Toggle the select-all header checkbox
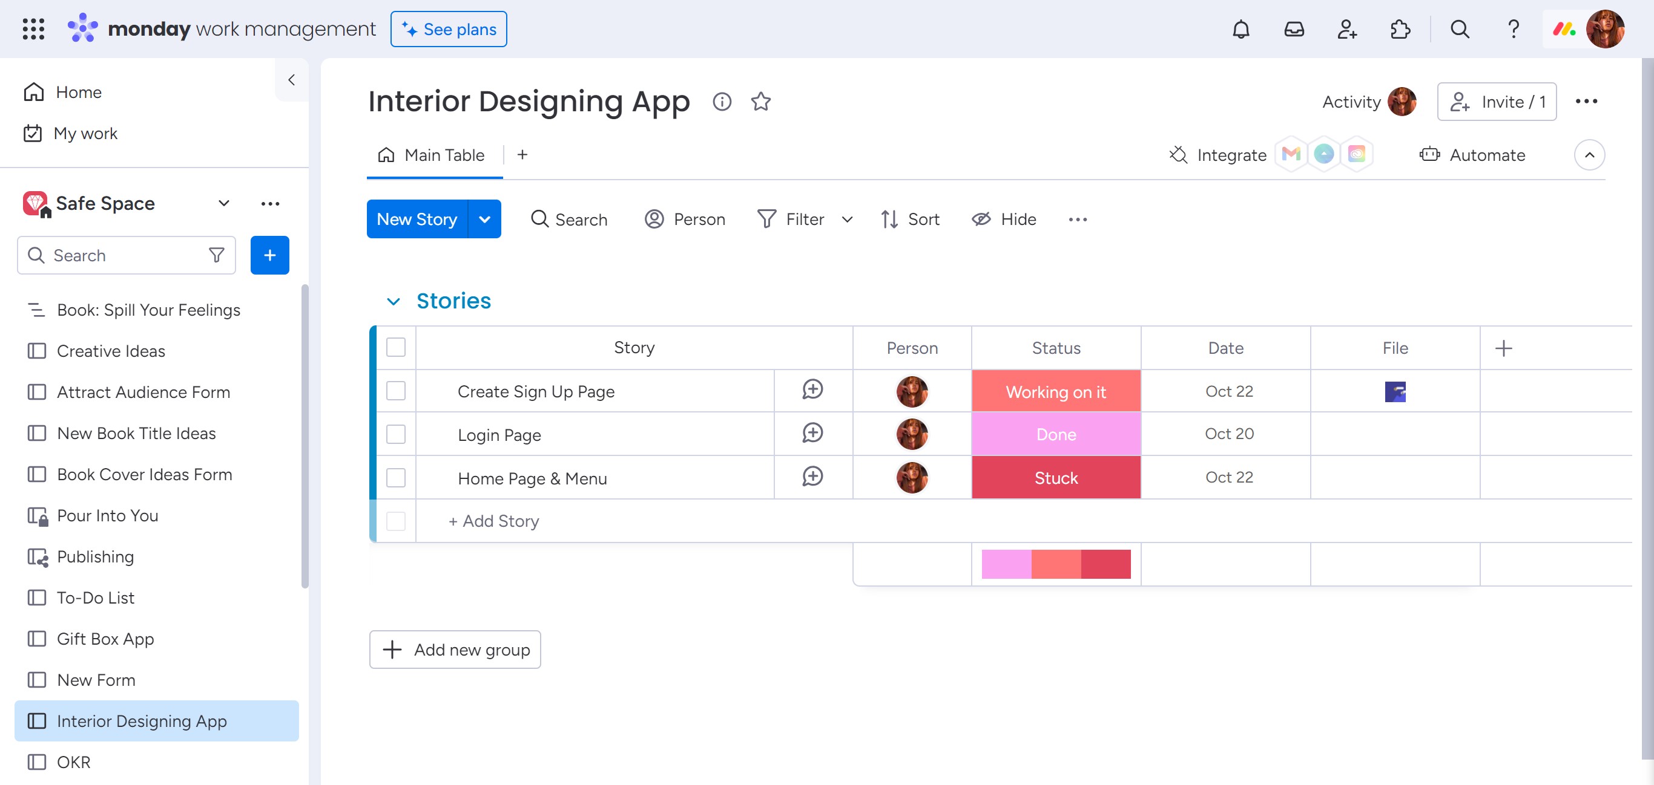This screenshot has height=785, width=1654. point(395,348)
